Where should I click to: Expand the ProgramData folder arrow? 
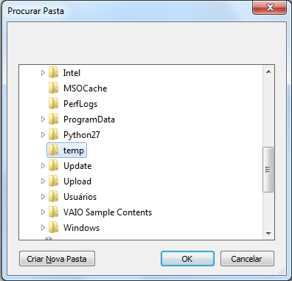point(43,119)
